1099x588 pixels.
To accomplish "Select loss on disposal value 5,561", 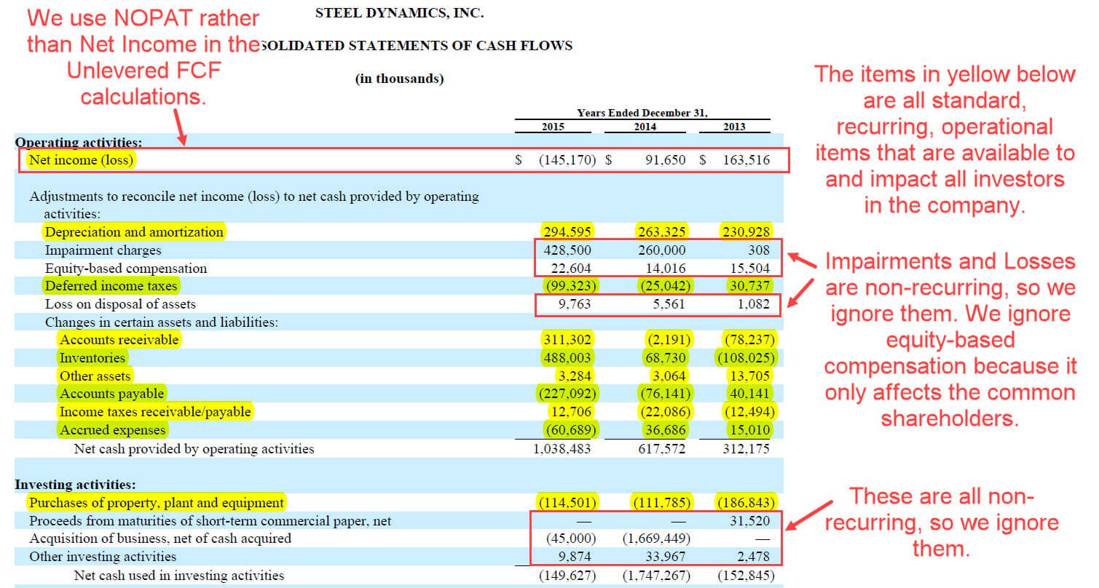I will click(x=669, y=304).
